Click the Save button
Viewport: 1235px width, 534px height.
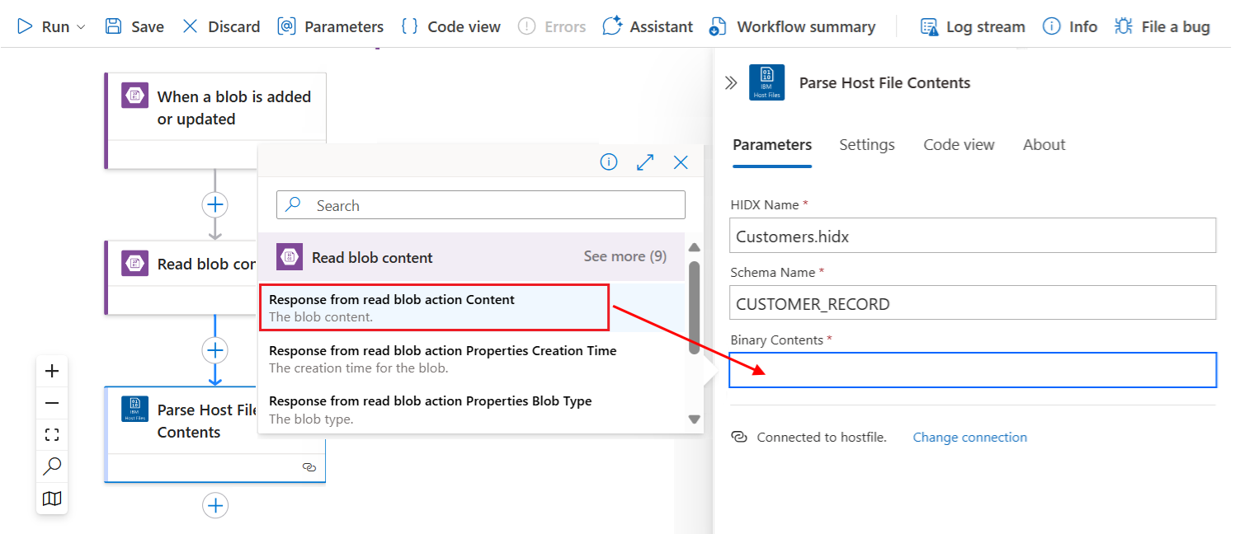(x=134, y=27)
